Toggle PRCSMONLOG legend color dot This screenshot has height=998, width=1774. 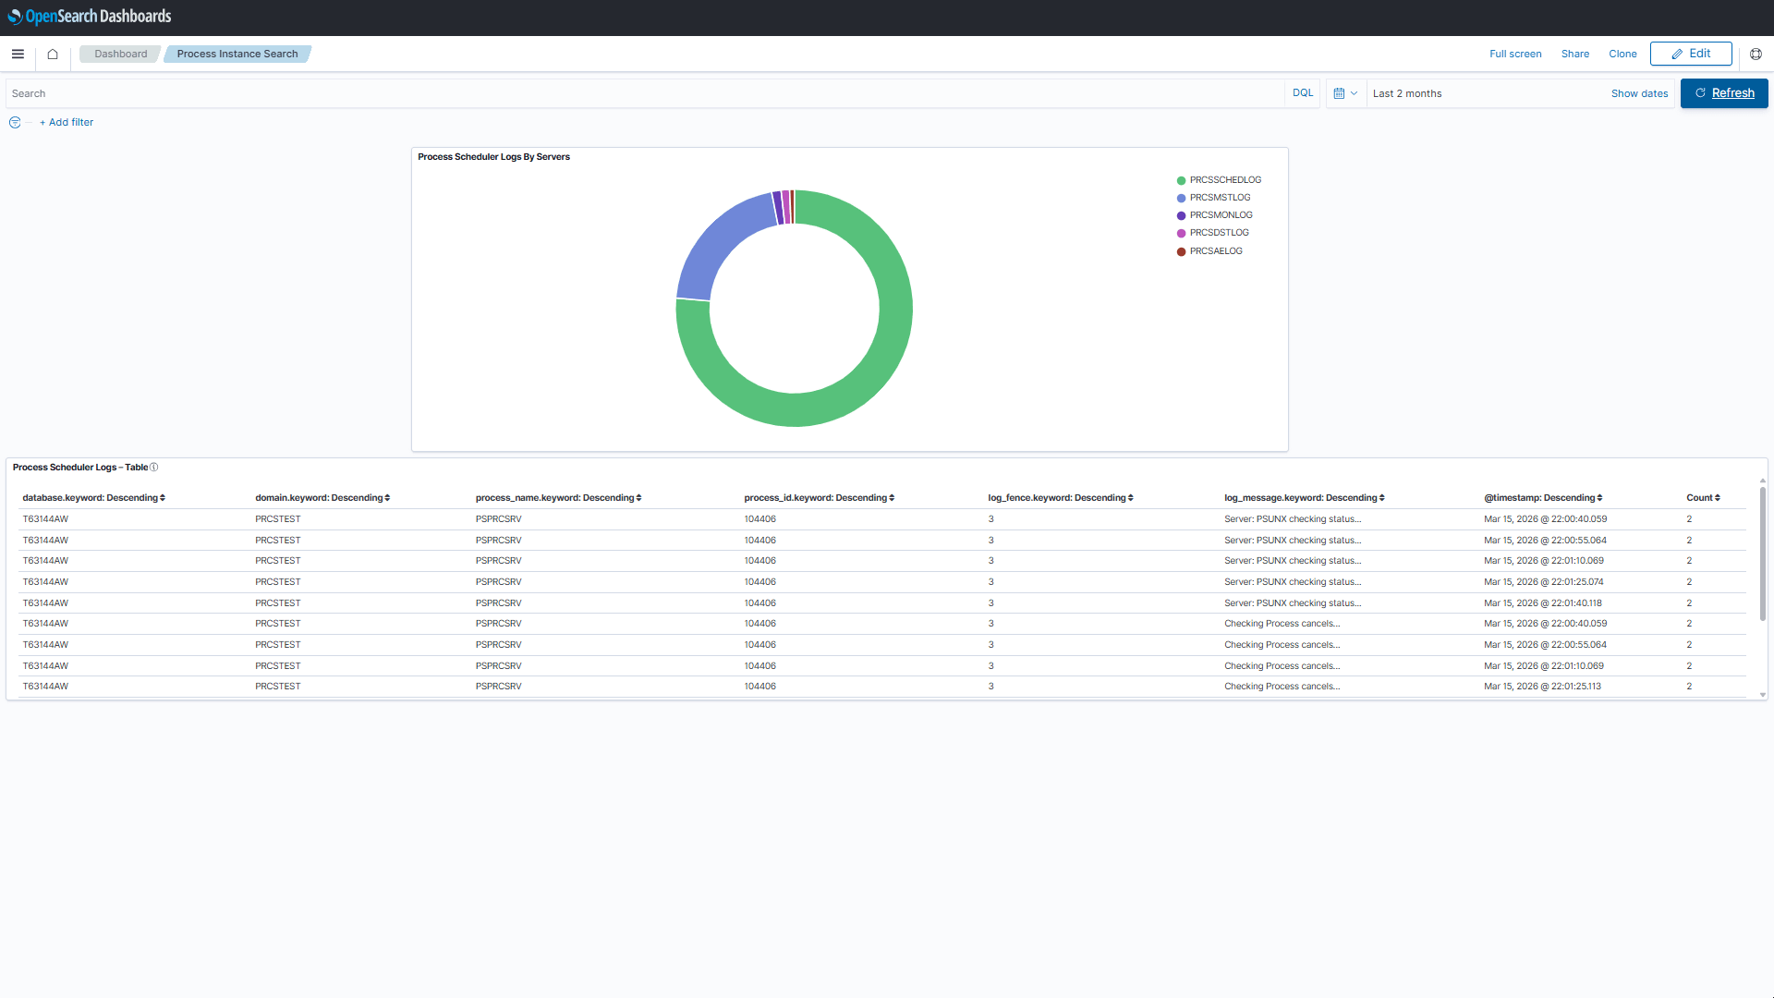tap(1181, 216)
